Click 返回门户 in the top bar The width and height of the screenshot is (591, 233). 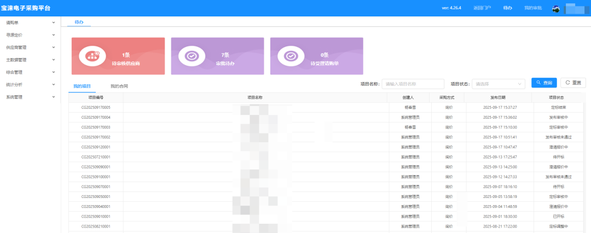point(482,8)
